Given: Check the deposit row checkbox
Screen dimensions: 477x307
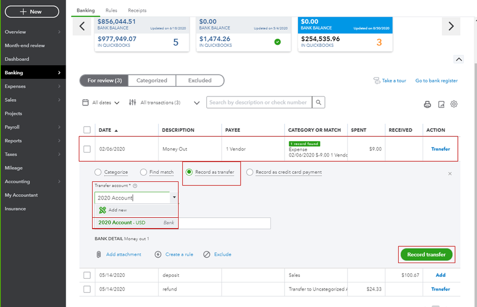Looking at the screenshot, I should tap(87, 275).
